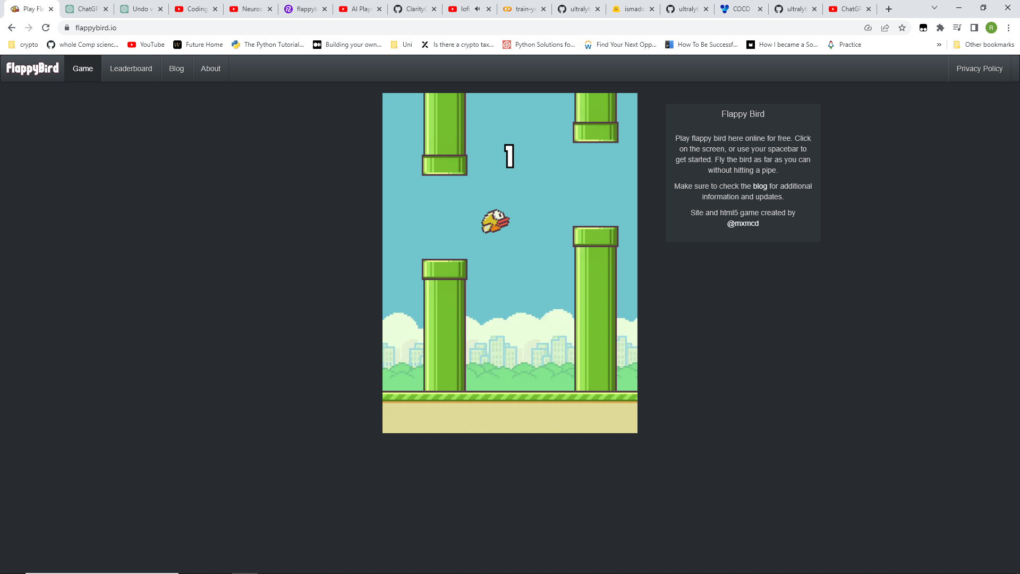
Task: Visit the @mxmcd creator link
Action: 743,223
